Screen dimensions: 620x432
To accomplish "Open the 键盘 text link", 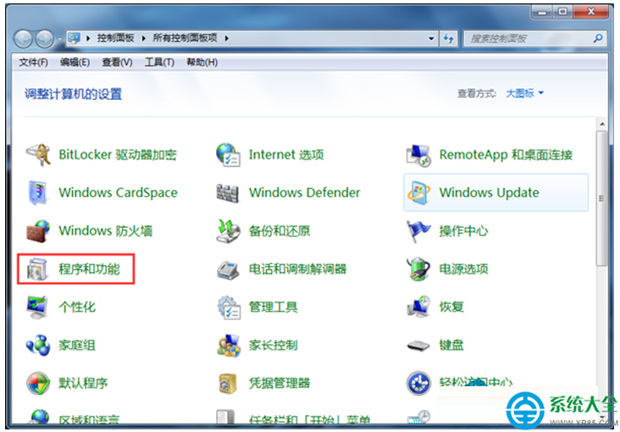I will coord(451,346).
